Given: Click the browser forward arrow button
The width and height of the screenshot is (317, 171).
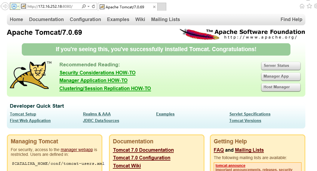Looking at the screenshot, I should 5,7.
